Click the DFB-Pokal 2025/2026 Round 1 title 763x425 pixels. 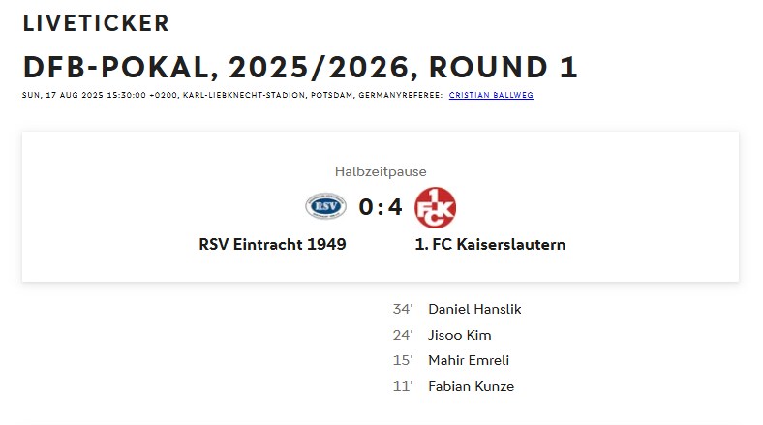[x=300, y=67]
